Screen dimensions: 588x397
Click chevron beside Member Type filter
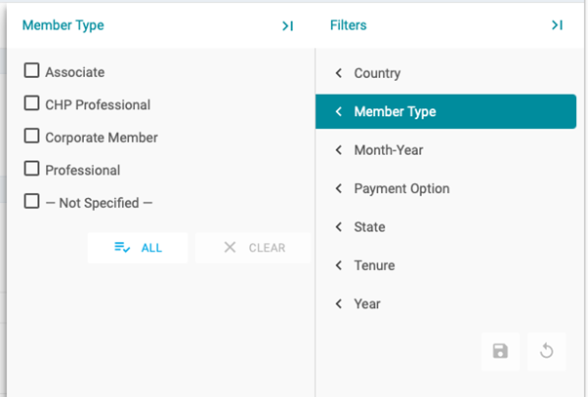[x=339, y=111]
